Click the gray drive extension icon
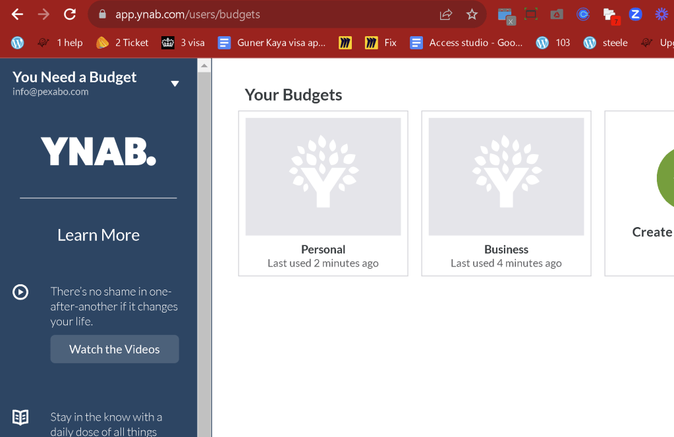 pos(557,14)
